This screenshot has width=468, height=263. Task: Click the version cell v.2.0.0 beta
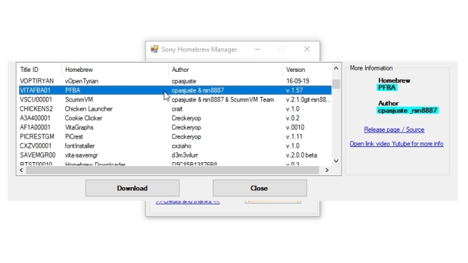coord(301,155)
